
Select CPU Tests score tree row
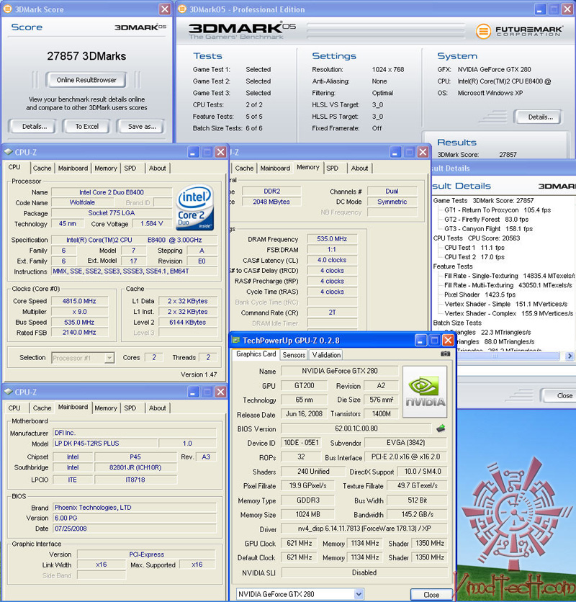click(x=477, y=238)
